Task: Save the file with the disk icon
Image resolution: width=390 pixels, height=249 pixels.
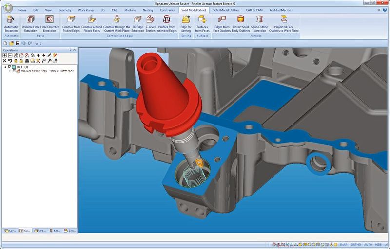Action: pyautogui.click(x=18, y=43)
